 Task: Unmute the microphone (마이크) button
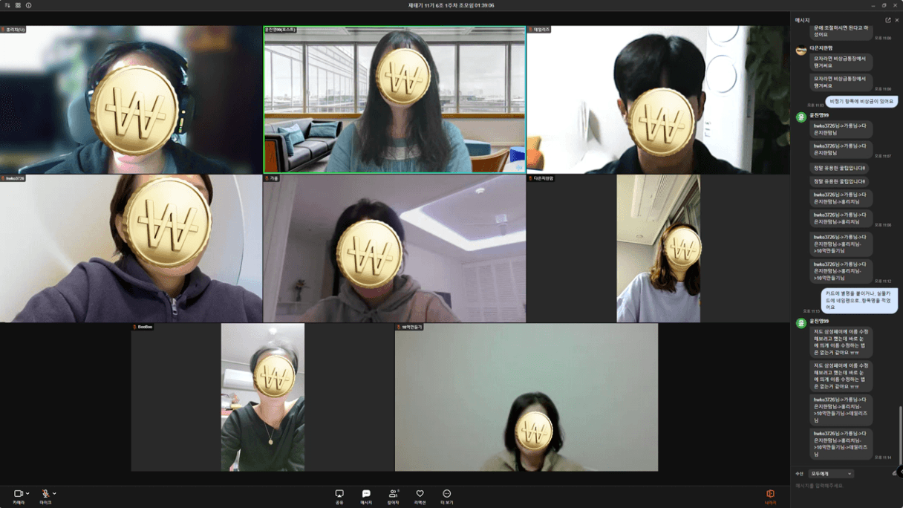pyautogui.click(x=45, y=495)
